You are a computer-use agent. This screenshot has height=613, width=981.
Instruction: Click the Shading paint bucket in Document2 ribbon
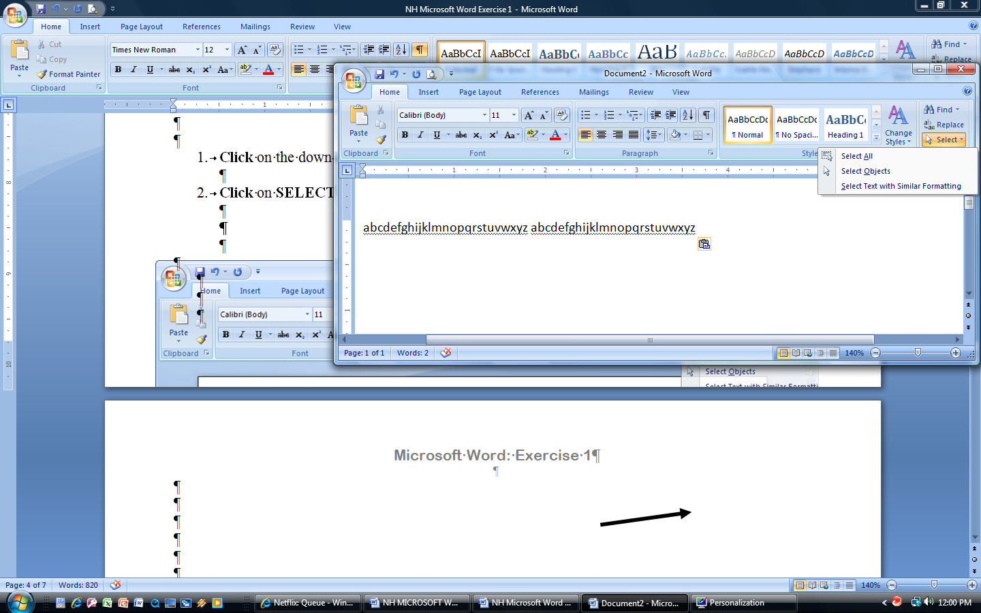(x=675, y=135)
